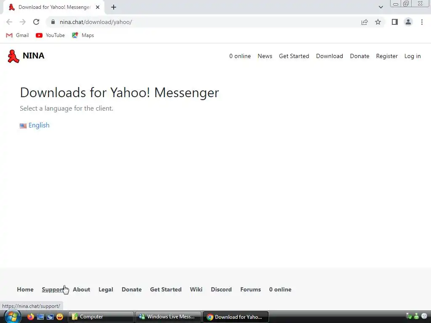431x323 pixels.
Task: Open the Legal footer link
Action: click(106, 289)
